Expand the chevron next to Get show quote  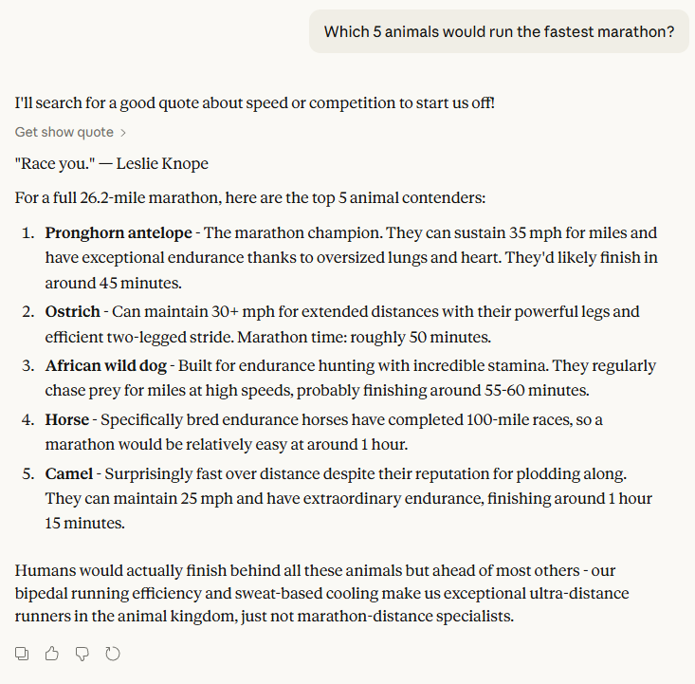pos(123,133)
